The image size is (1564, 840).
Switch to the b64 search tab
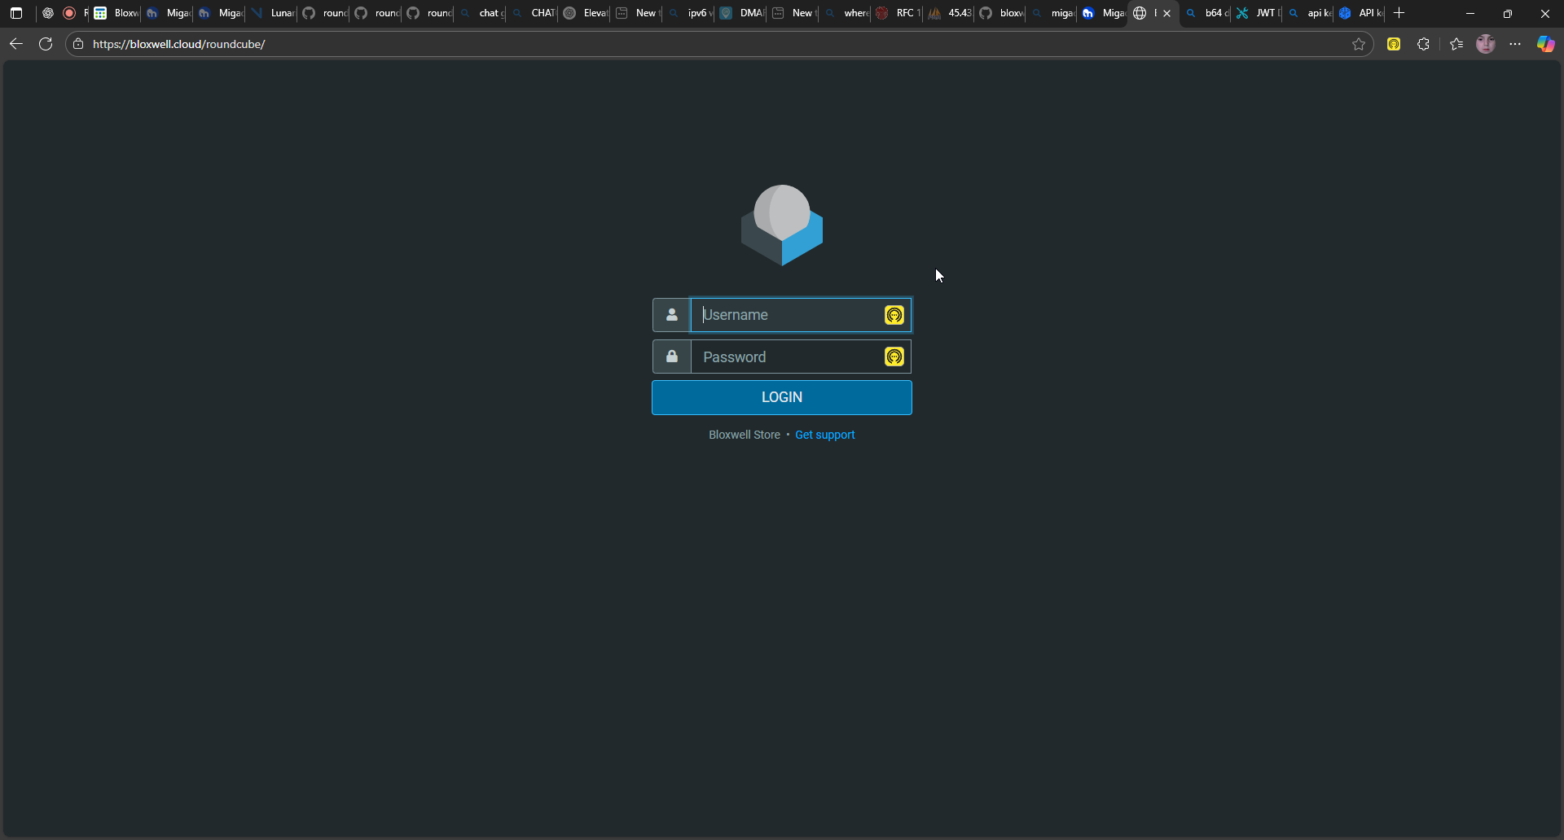[x=1207, y=13]
